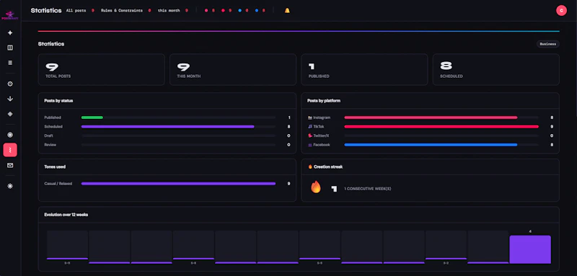This screenshot has height=276, width=577.
Task: Click this month in the top bar
Action: coord(169,11)
